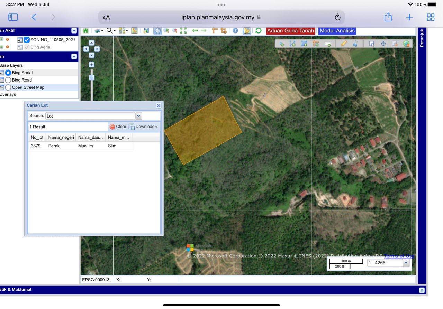Open the Aduan Guna Tanah menu

(x=290, y=31)
